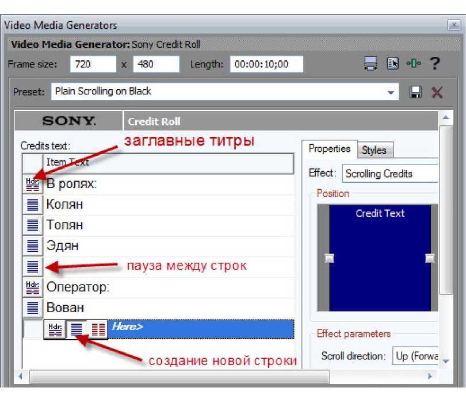Click the horizontal scrollbar thumb

coord(179,377)
